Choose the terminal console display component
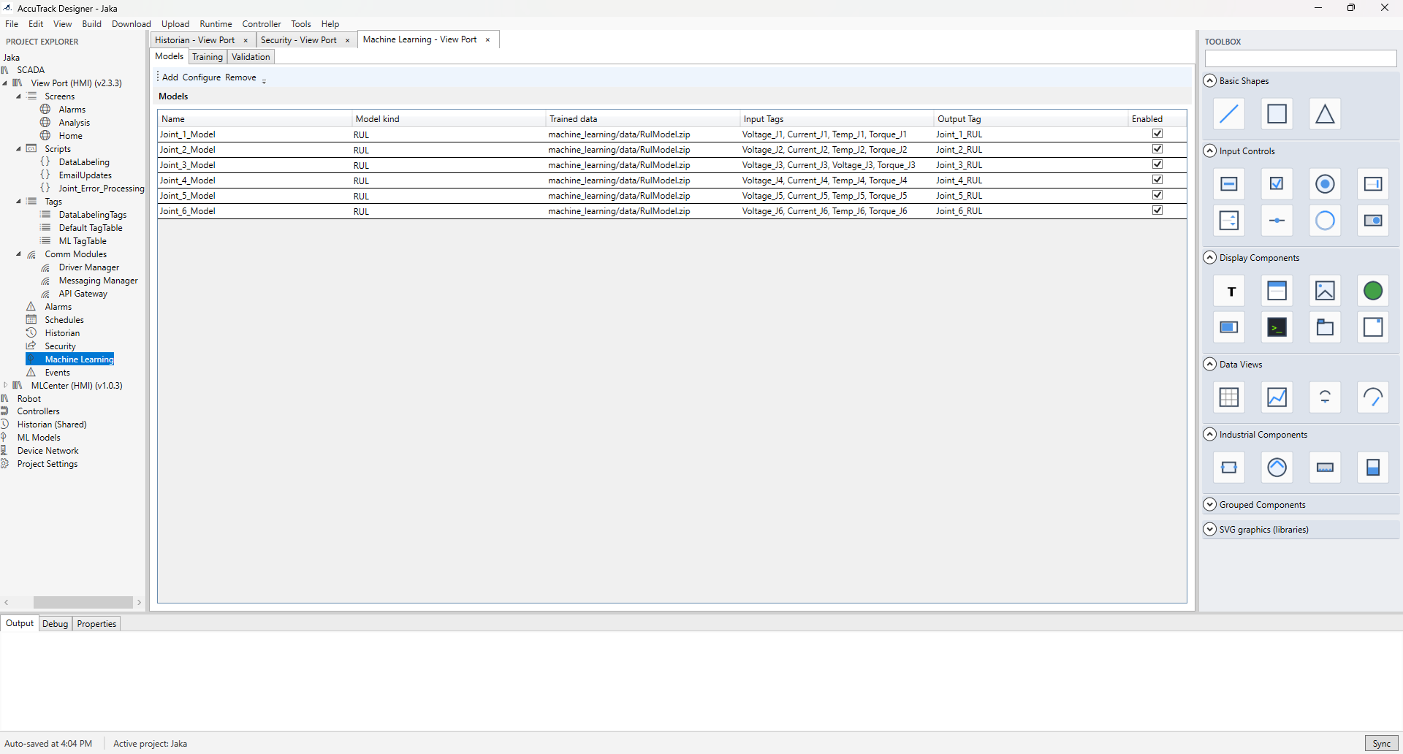1403x754 pixels. [x=1277, y=327]
